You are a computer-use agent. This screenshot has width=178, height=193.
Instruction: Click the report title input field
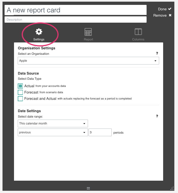75,10
